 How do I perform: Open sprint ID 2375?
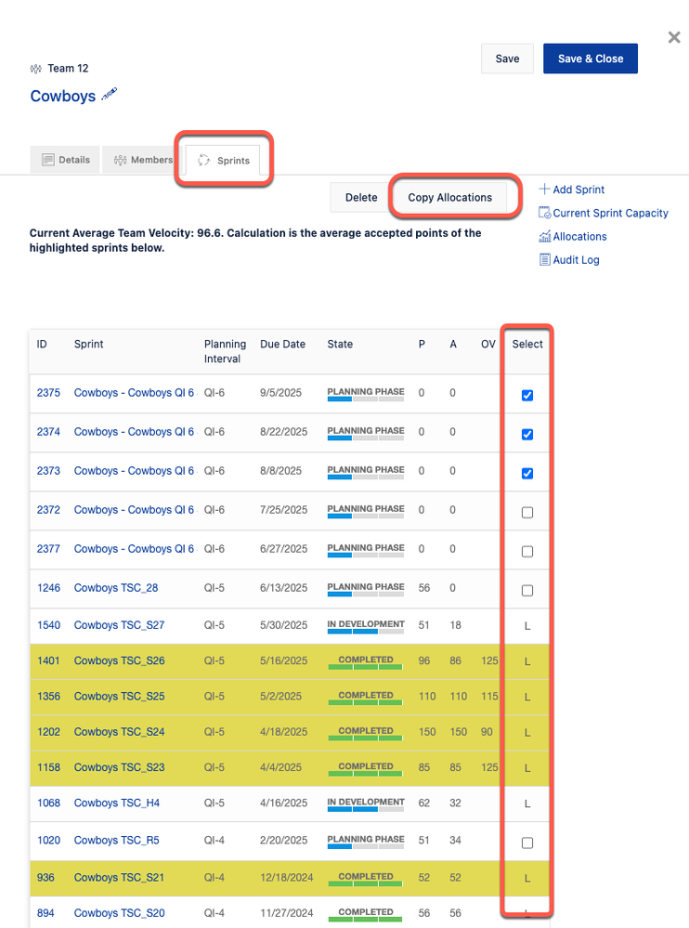48,393
